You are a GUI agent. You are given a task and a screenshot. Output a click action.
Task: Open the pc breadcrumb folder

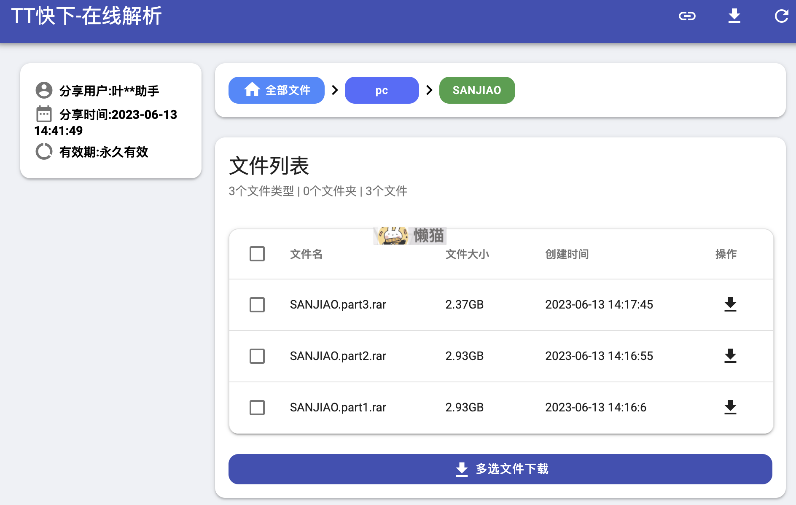382,90
